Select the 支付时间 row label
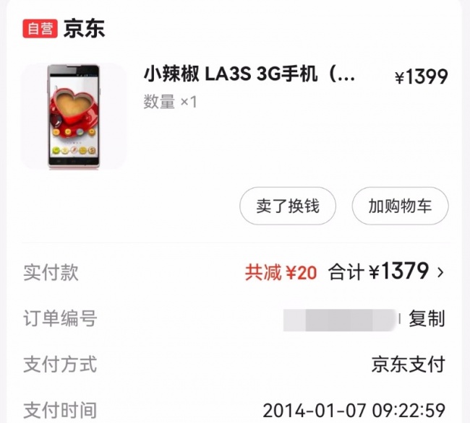The image size is (470, 423). click(60, 411)
